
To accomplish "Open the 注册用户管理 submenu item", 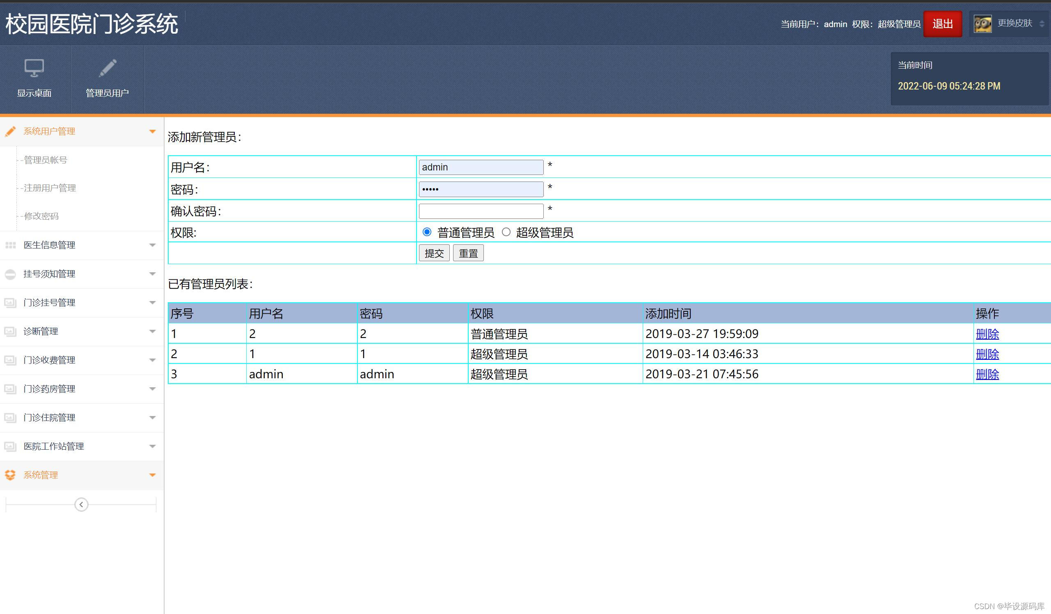I will (x=50, y=188).
